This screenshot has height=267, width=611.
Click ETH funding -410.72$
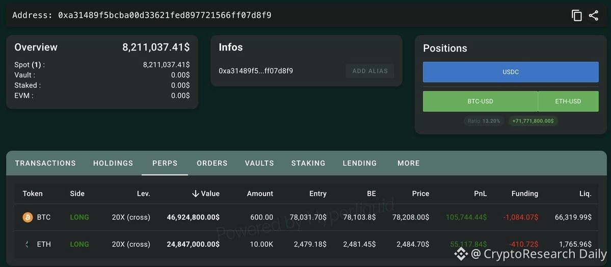[x=524, y=245]
